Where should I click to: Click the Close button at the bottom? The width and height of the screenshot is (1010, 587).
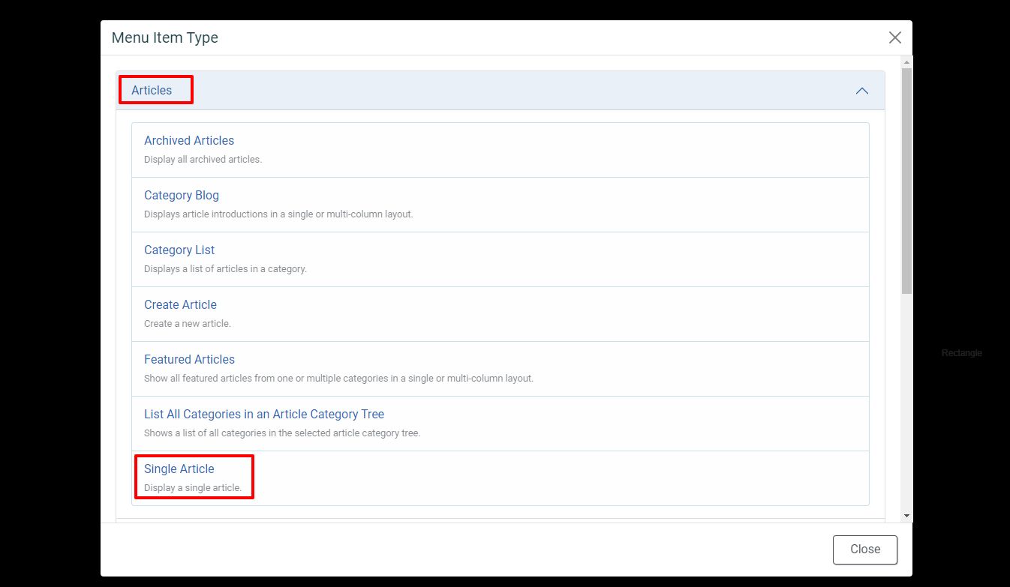865,550
